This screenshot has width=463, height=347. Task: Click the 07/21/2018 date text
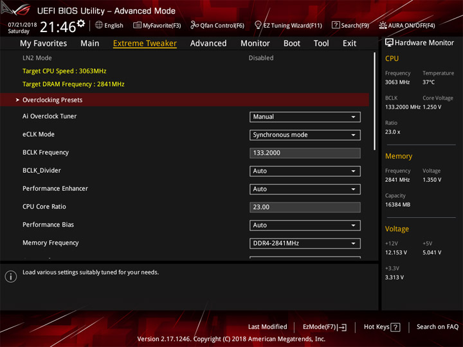22,25
